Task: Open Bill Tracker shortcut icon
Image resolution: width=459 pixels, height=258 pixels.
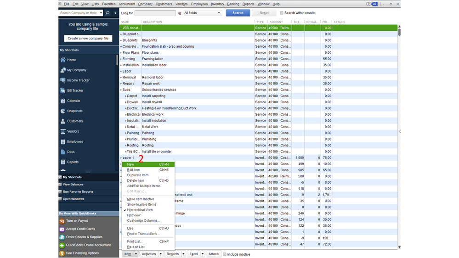Action: 62,90
